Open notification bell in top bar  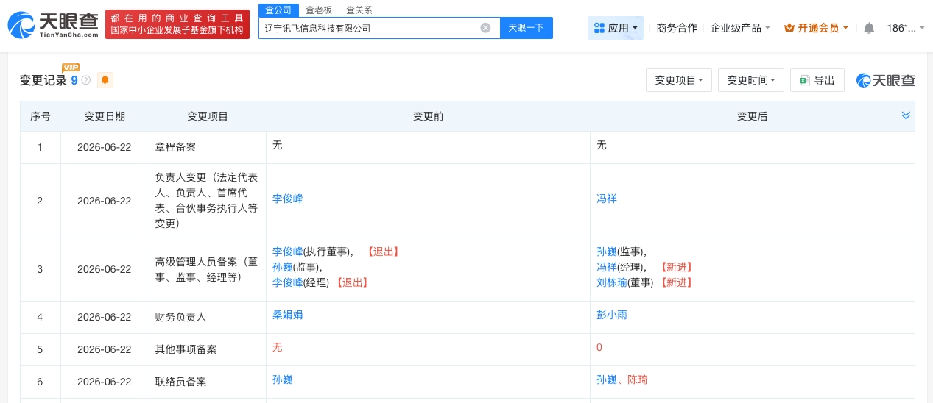pos(869,28)
